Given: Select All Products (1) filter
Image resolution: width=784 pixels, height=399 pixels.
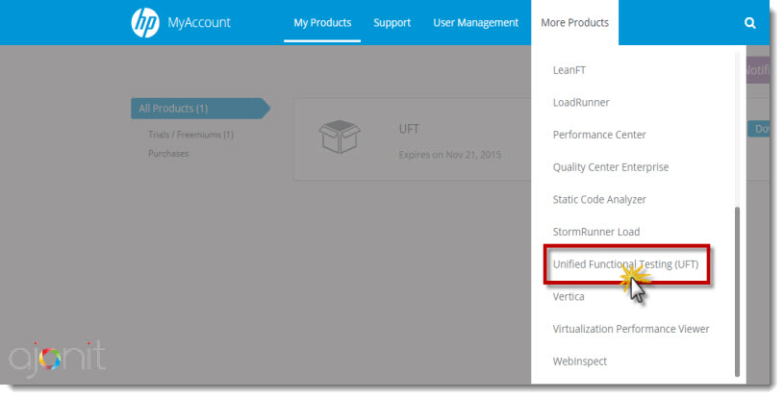Looking at the screenshot, I should (200, 109).
